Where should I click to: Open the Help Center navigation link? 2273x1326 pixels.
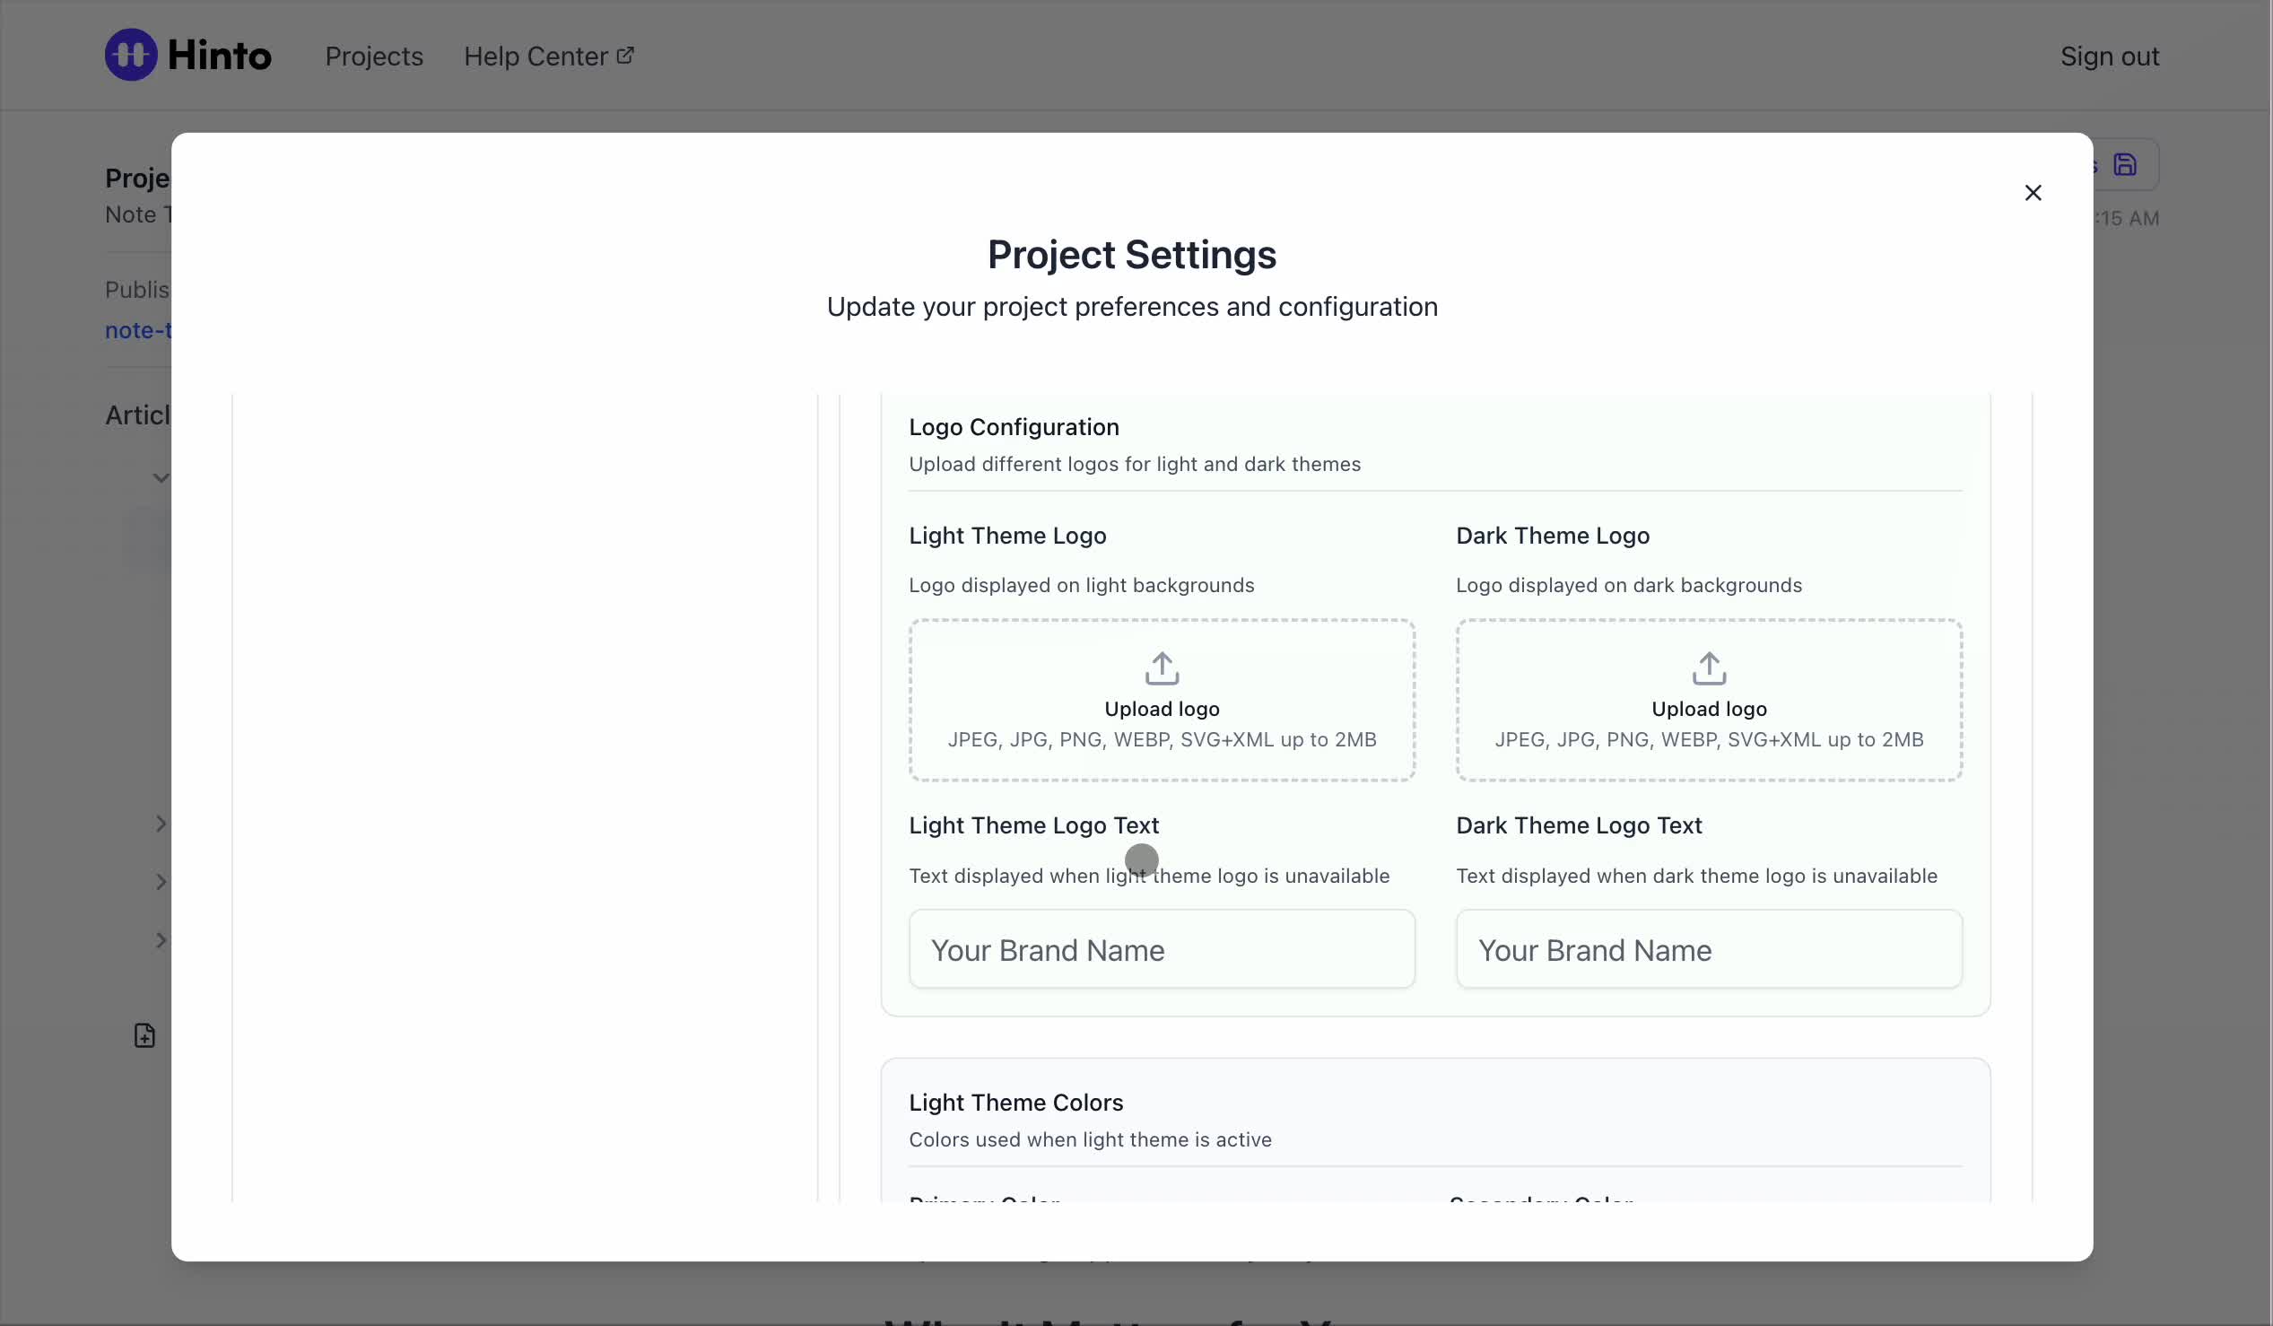coord(535,56)
